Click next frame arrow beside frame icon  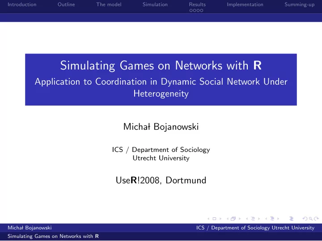click(240, 219)
